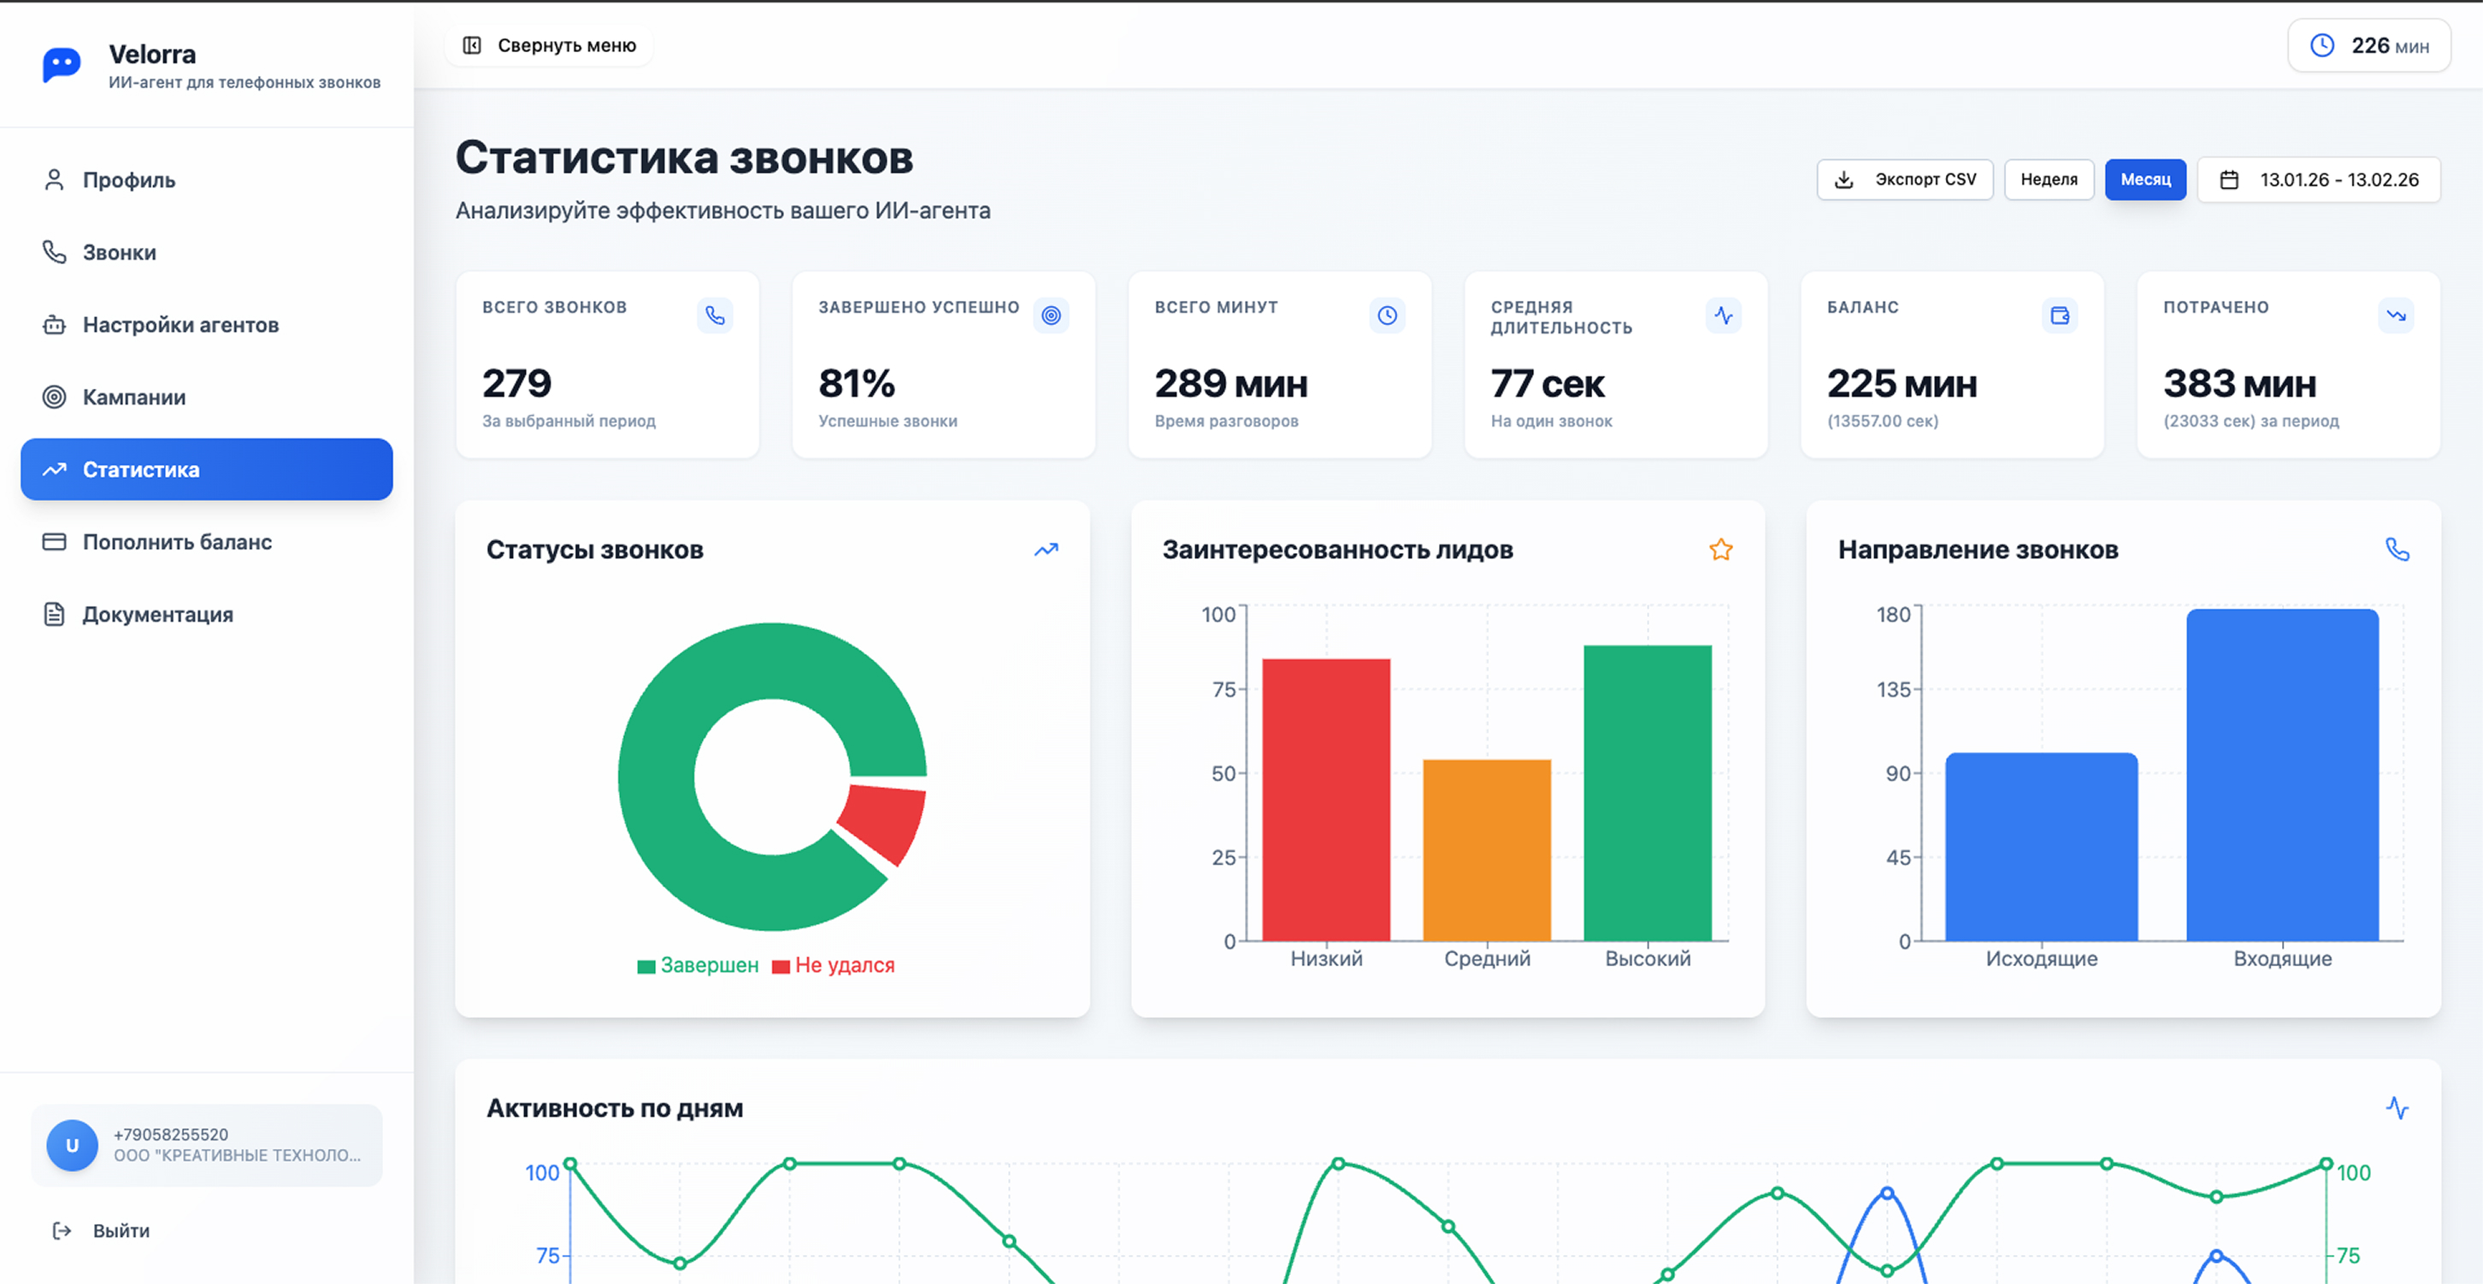2483x1284 pixels.
Task: Click the clock icon in Всего минут card
Action: 1386,315
